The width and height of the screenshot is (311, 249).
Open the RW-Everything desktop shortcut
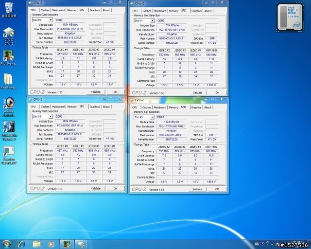pyautogui.click(x=9, y=57)
